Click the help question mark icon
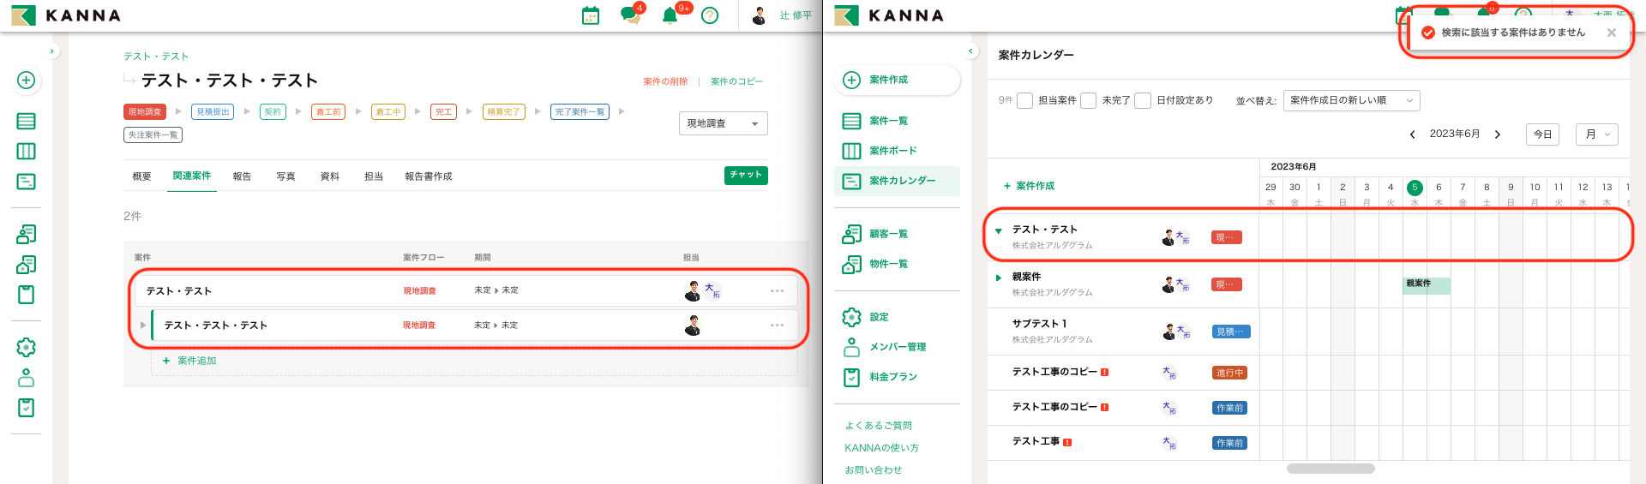 (x=710, y=15)
